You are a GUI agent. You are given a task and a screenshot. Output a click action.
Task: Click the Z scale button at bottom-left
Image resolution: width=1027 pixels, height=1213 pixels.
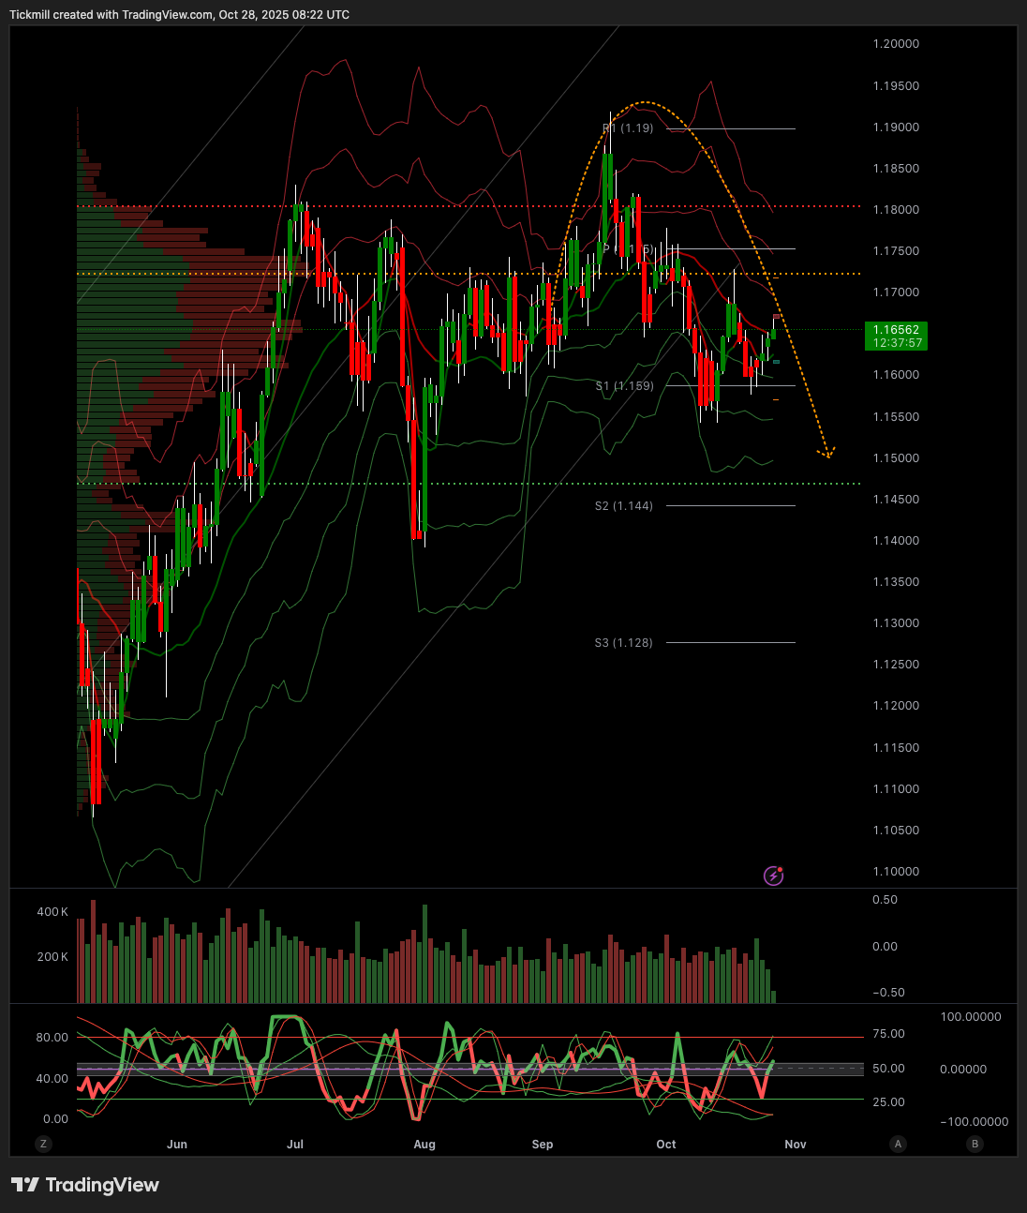[42, 1144]
